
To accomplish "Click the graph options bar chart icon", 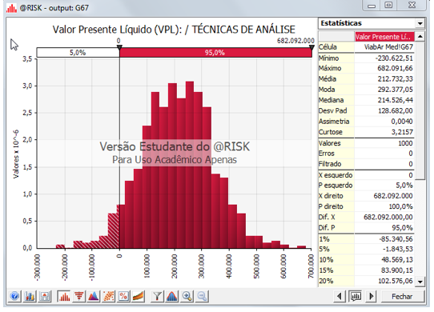I will [x=30, y=297].
